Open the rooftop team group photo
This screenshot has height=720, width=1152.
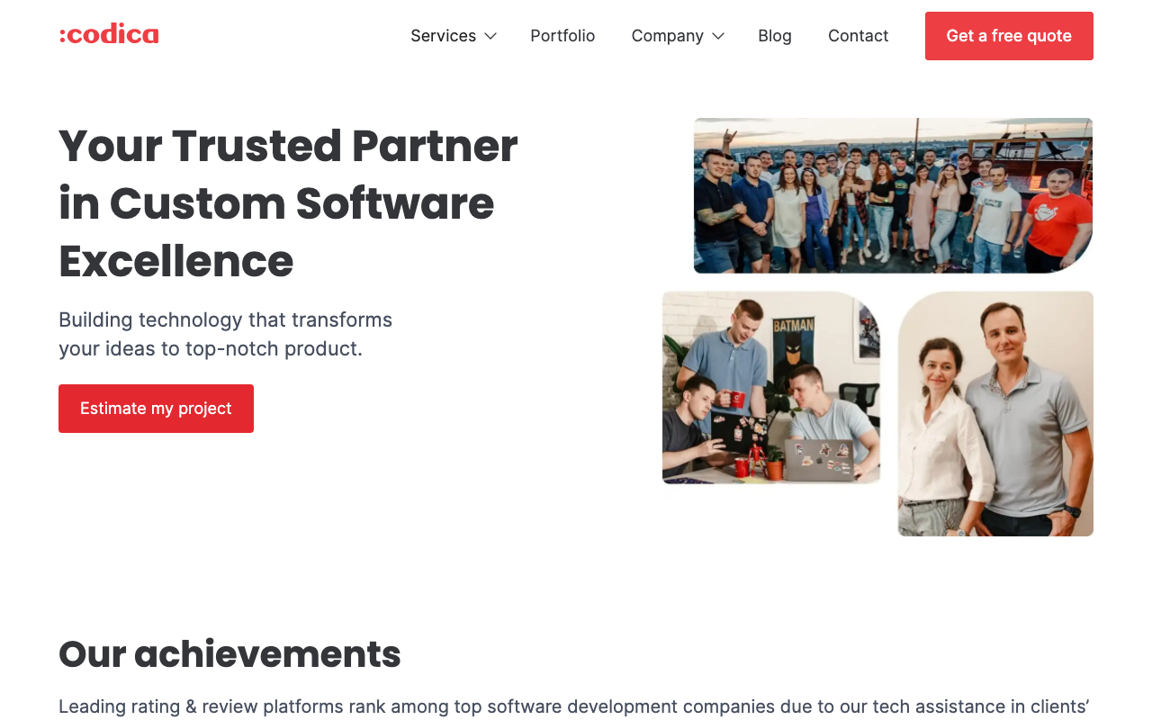click(893, 195)
